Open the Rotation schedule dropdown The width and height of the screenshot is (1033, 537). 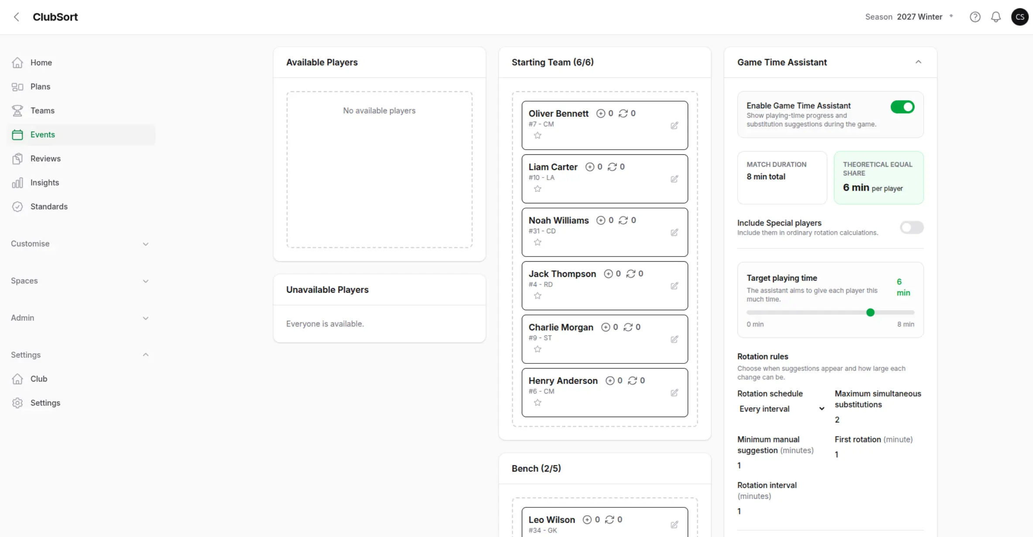coord(782,409)
